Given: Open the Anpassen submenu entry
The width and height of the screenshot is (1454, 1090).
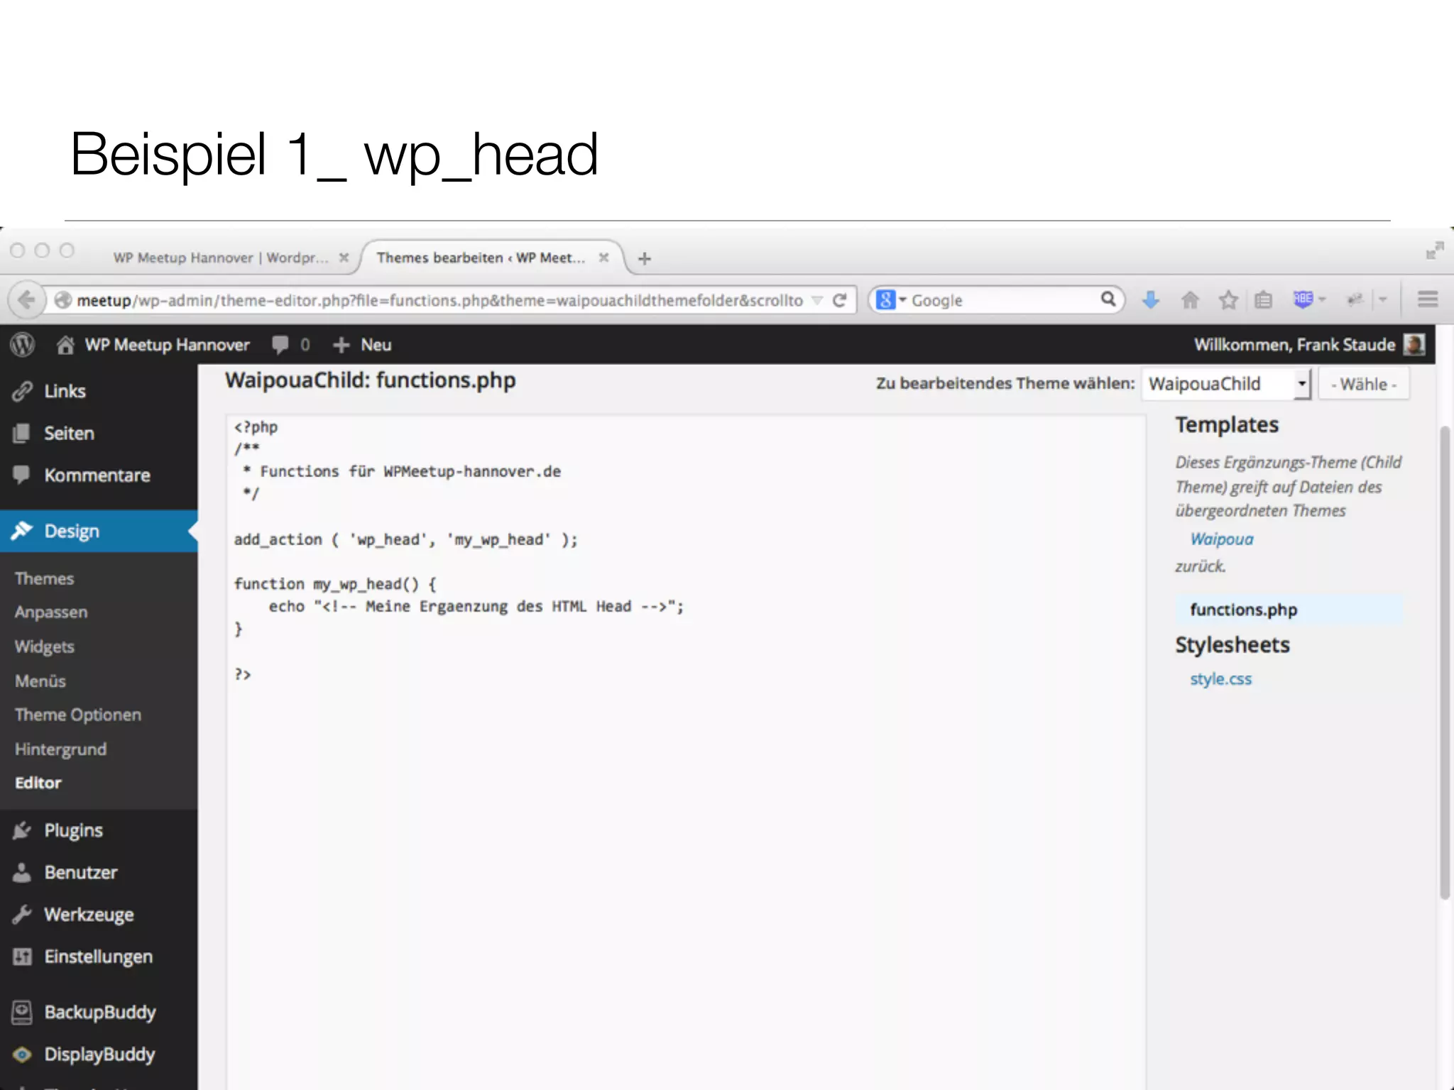Looking at the screenshot, I should 51,612.
